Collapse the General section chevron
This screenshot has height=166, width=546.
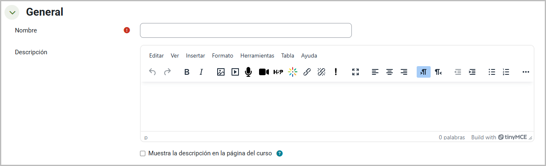(x=12, y=12)
